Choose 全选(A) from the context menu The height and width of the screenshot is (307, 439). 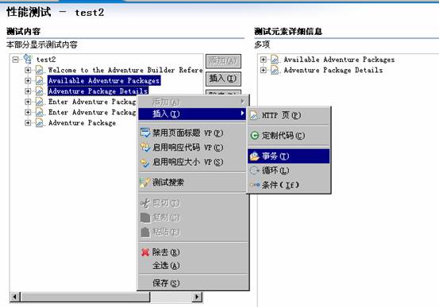[193, 265]
